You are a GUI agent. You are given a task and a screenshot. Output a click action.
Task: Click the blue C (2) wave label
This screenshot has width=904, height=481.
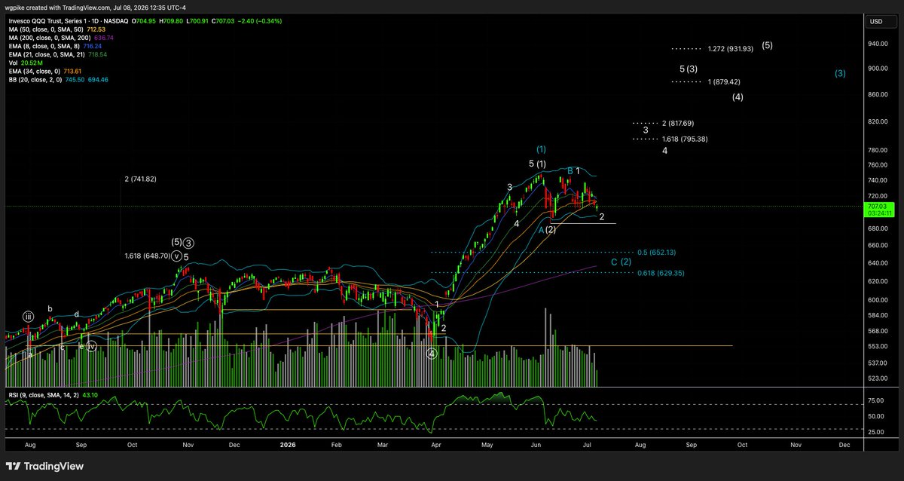621,262
